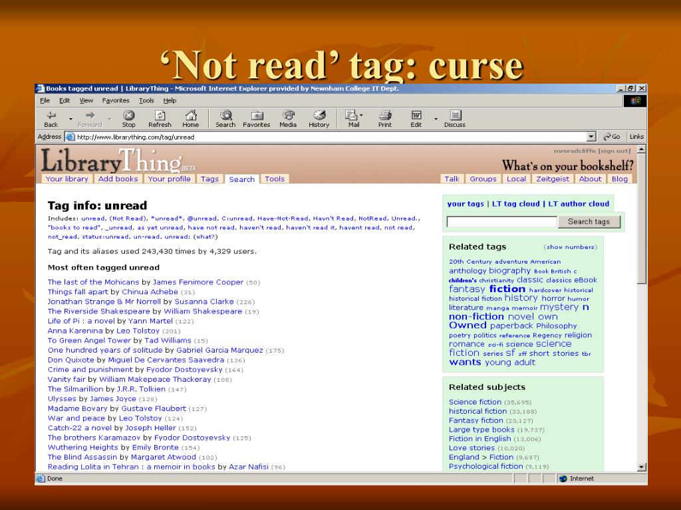
Task: Click the sign out link
Action: click(614, 151)
